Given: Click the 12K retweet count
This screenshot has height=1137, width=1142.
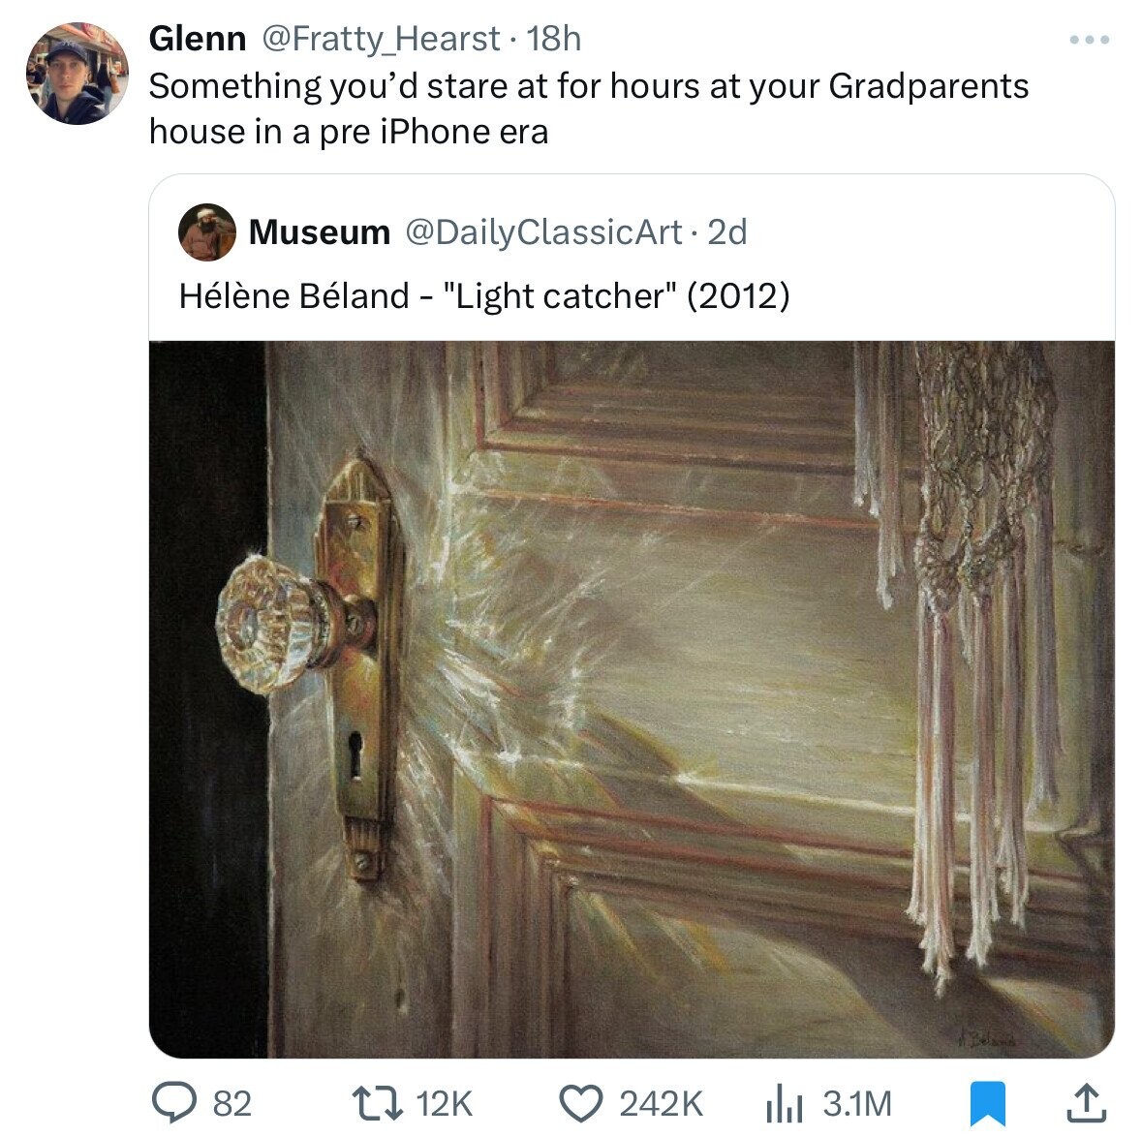Looking at the screenshot, I should pyautogui.click(x=445, y=1103).
